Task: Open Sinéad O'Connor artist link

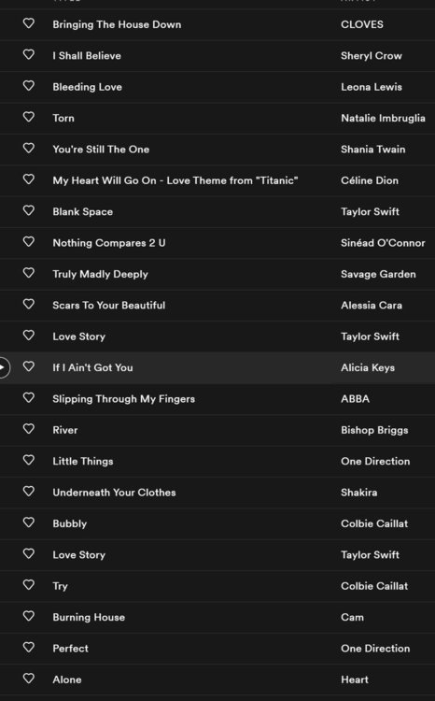Action: (x=383, y=243)
